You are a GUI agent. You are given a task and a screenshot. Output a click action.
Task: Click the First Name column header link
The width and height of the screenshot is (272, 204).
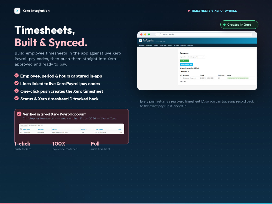coord(27,129)
